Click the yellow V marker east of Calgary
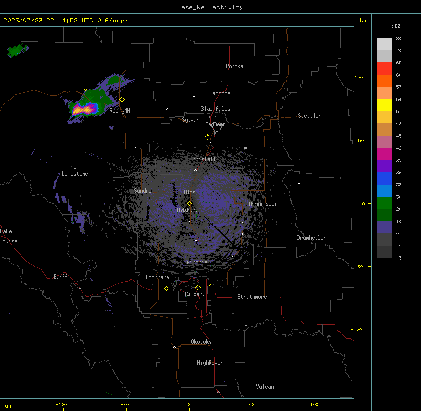This screenshot has height=411, width=421. coord(210,285)
